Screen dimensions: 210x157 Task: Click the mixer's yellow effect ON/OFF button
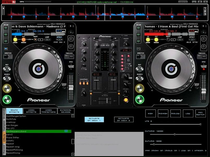pos(126,100)
